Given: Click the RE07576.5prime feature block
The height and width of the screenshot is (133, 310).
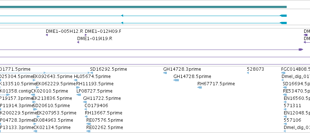Looking at the screenshot, I should coord(89,124).
